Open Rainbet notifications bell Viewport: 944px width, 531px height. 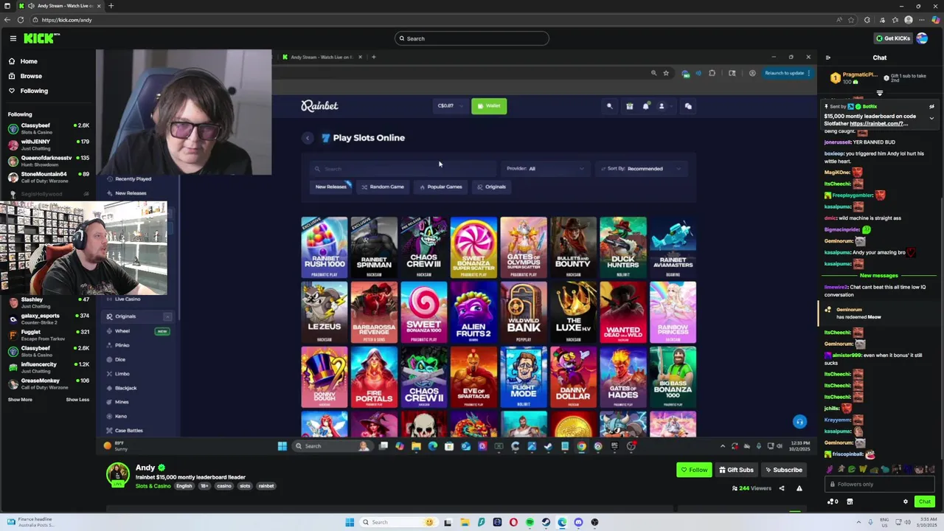click(645, 106)
